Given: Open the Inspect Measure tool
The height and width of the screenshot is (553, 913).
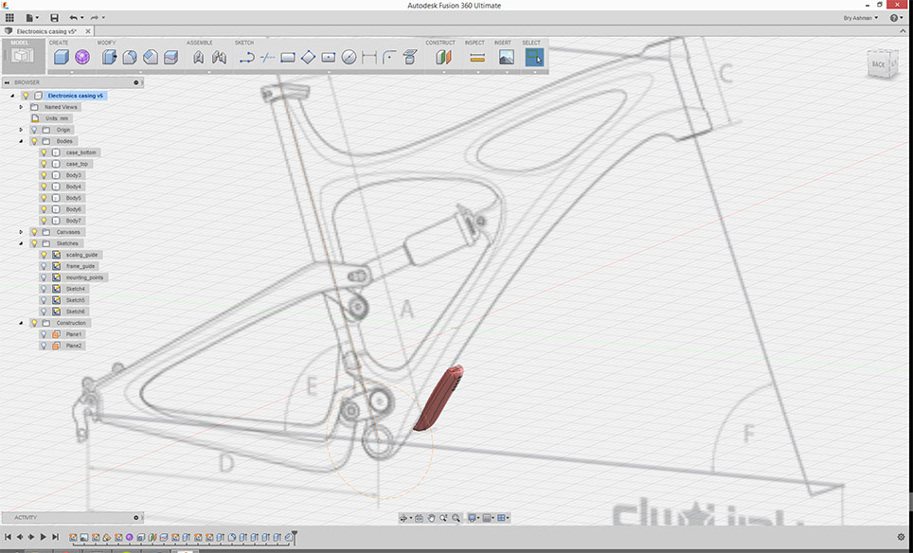Looking at the screenshot, I should tap(477, 57).
